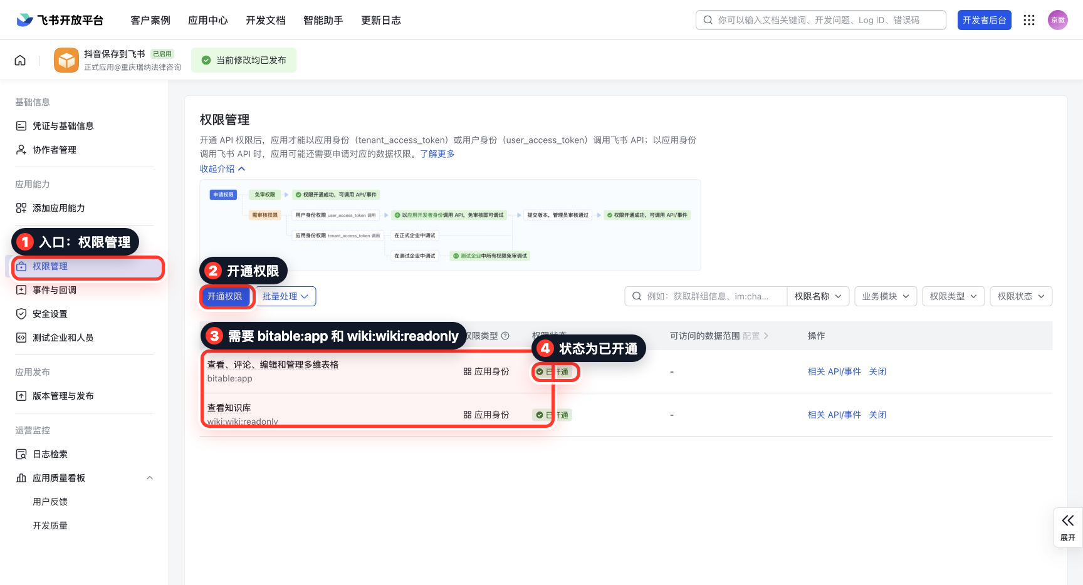Open the user avatar menu

click(x=1058, y=20)
